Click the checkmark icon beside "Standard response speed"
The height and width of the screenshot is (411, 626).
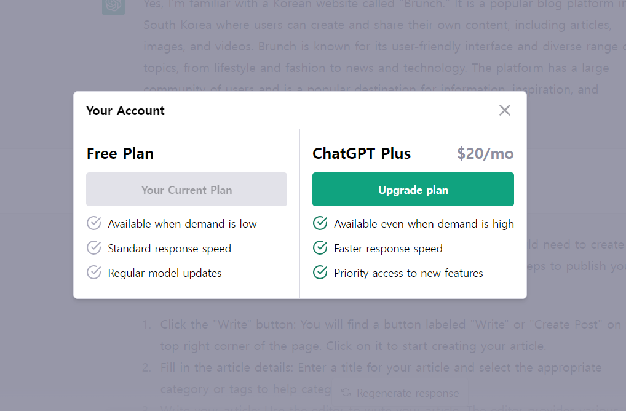pos(94,248)
